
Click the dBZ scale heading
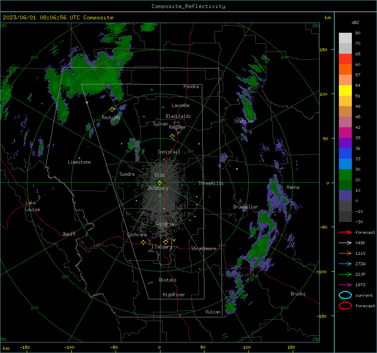click(x=355, y=22)
